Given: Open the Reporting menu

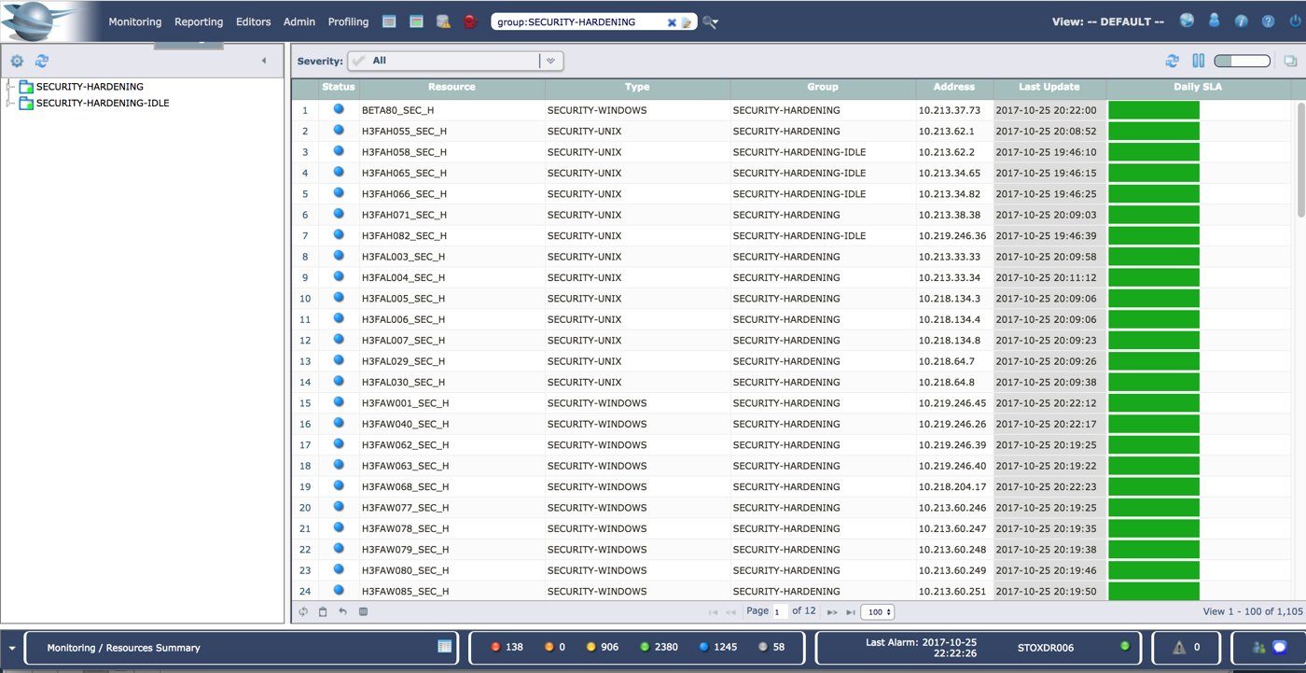Looking at the screenshot, I should click(199, 21).
